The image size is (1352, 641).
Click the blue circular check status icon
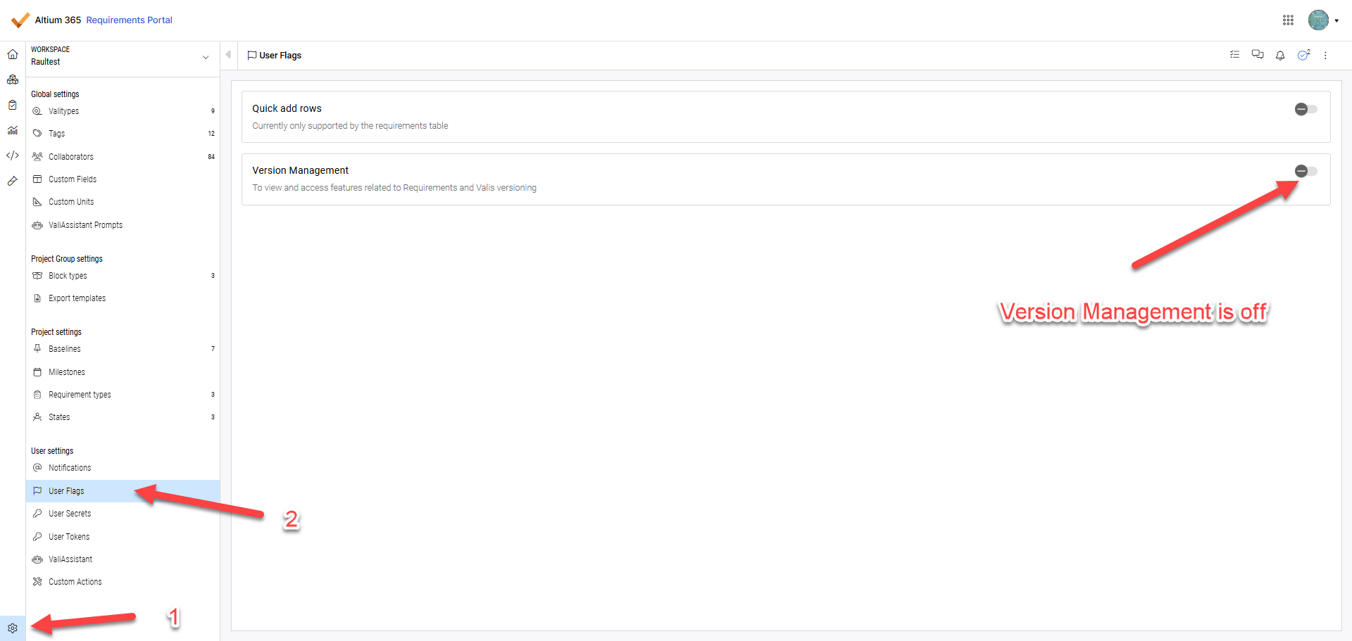[1303, 55]
